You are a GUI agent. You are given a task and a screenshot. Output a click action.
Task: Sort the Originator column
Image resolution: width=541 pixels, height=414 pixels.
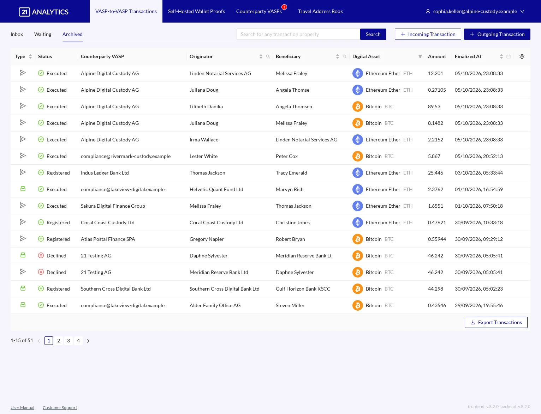[x=261, y=56]
